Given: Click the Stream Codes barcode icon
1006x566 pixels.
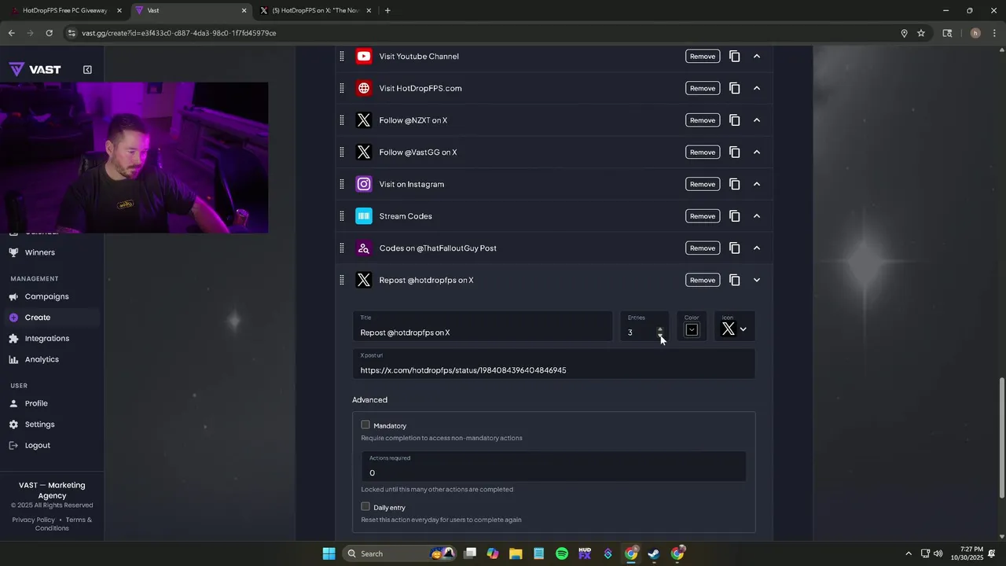Looking at the screenshot, I should [x=363, y=216].
